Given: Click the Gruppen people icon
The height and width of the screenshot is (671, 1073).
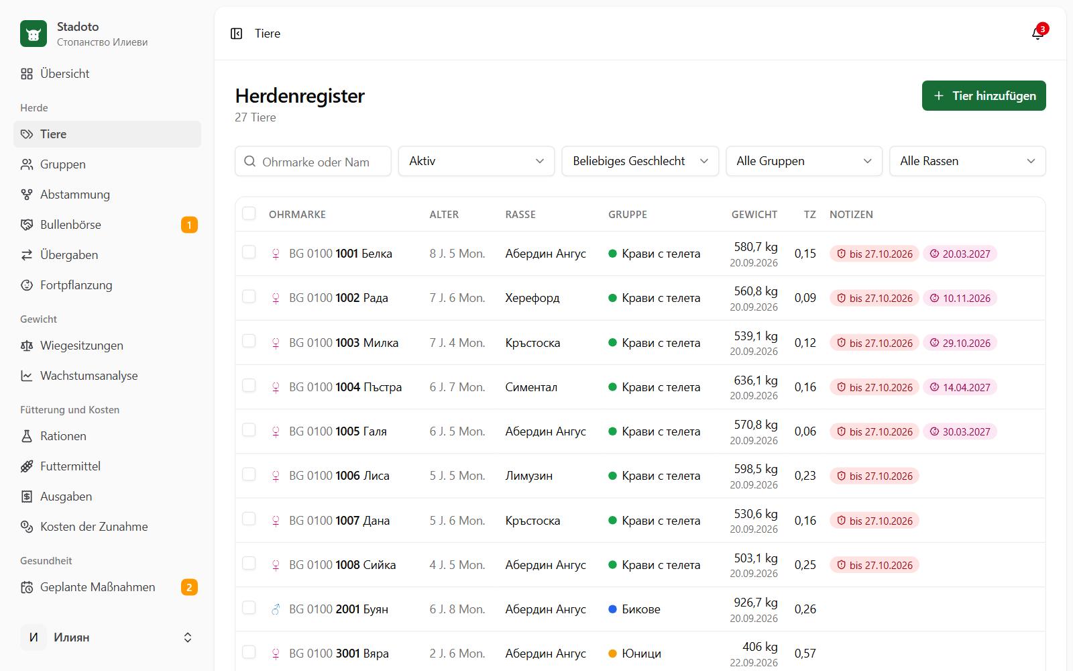Looking at the screenshot, I should click(x=27, y=164).
